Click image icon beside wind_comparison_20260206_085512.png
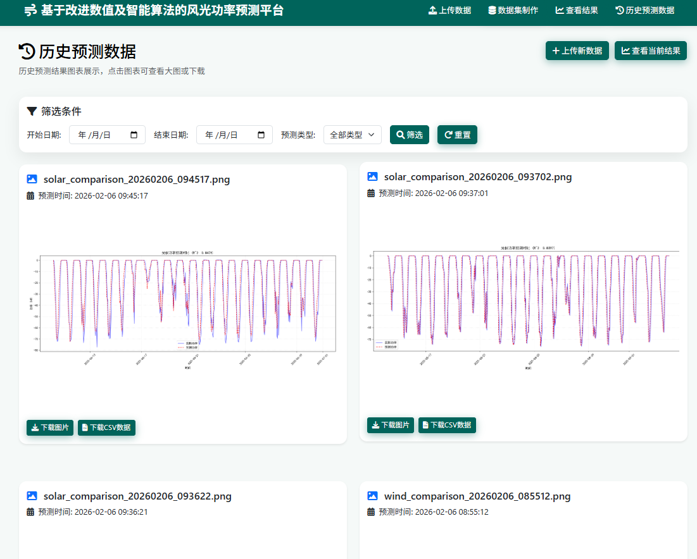Image resolution: width=697 pixels, height=559 pixels. pyautogui.click(x=372, y=496)
